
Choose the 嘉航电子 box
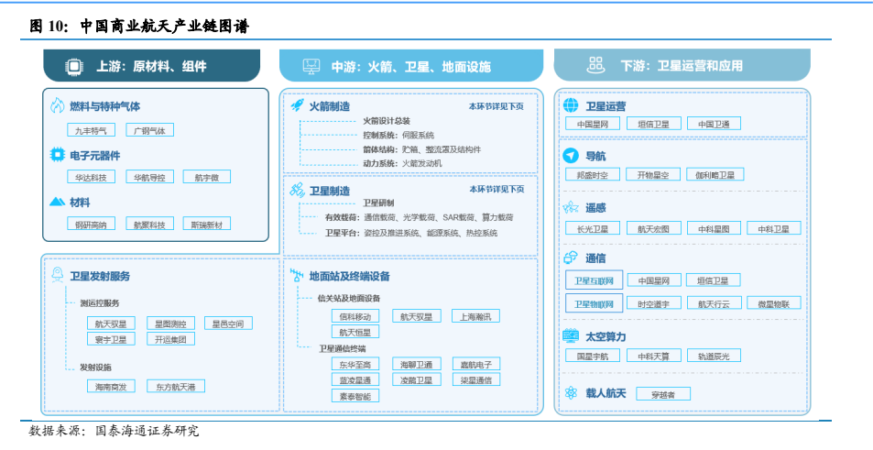(476, 364)
